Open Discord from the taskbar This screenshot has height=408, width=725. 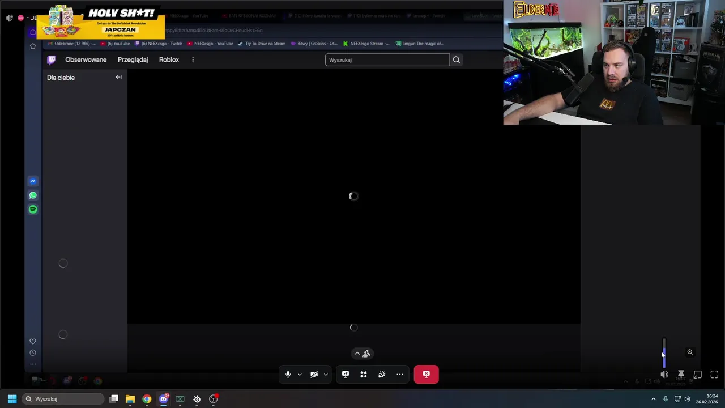[164, 399]
